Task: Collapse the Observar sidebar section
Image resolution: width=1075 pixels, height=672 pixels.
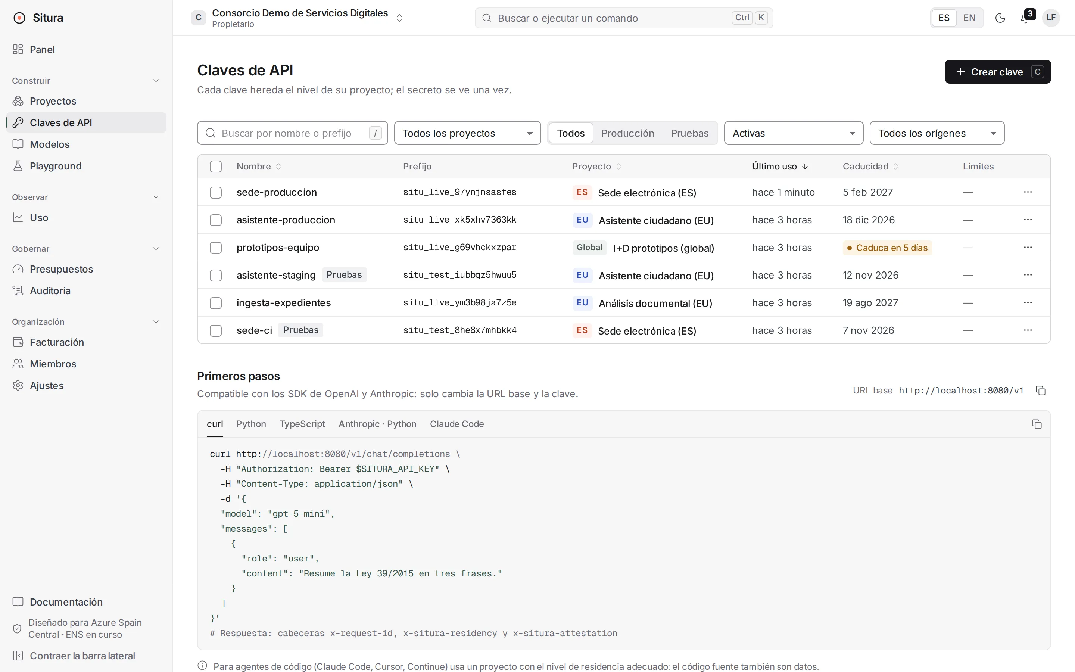Action: coord(156,197)
